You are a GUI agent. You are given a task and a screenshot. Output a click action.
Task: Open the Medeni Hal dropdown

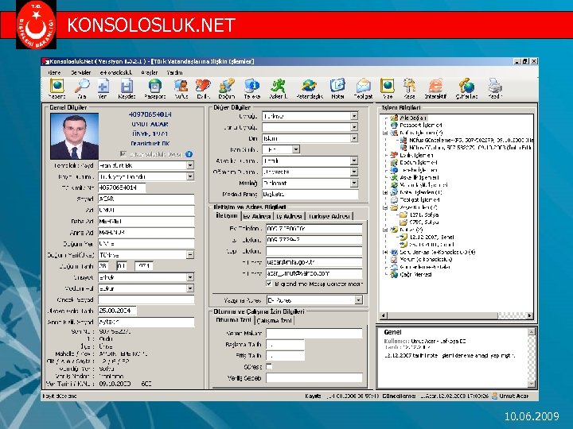click(190, 288)
